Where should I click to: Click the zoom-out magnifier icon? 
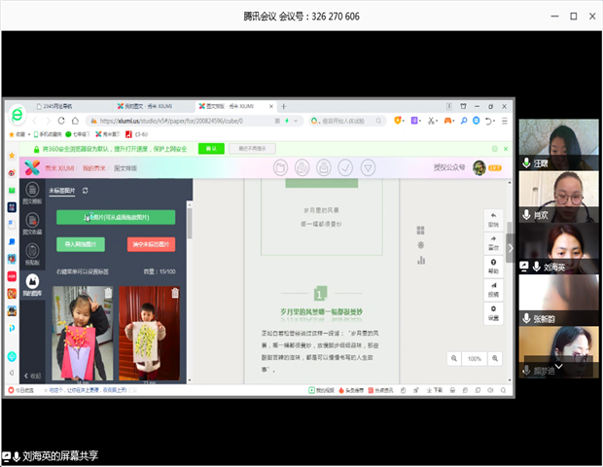454,358
